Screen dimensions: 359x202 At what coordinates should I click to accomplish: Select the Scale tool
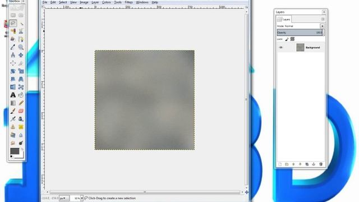[21, 71]
